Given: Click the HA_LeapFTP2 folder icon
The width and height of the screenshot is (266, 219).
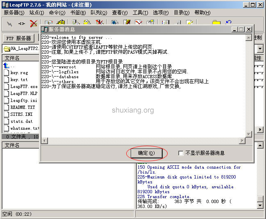Looking at the screenshot, I should pyautogui.click(x=7, y=49).
